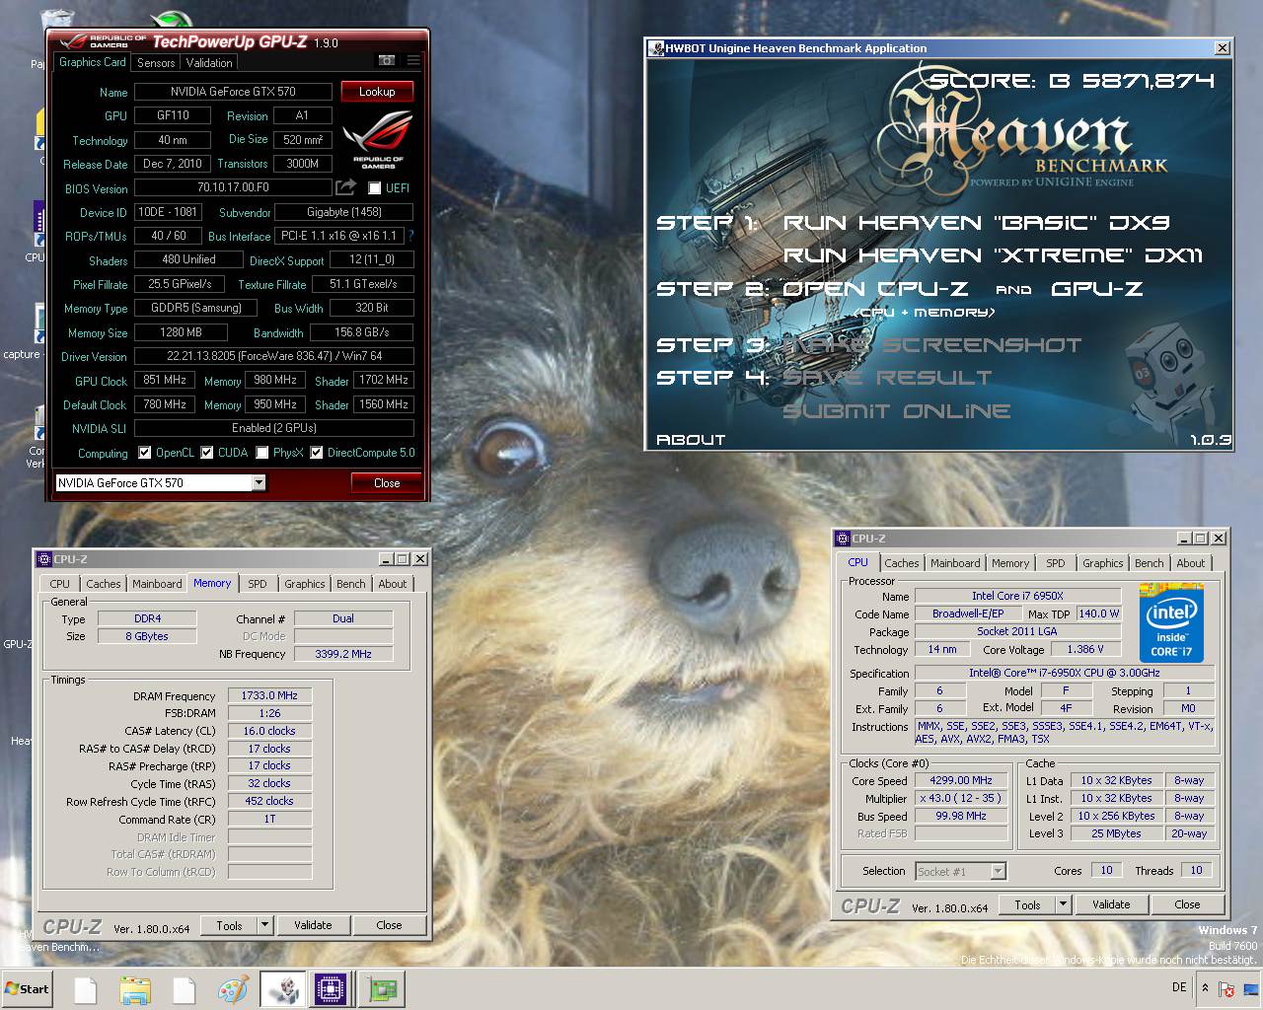This screenshot has width=1263, height=1010.
Task: Show hidden tray icons via the chevron
Action: point(1205,987)
